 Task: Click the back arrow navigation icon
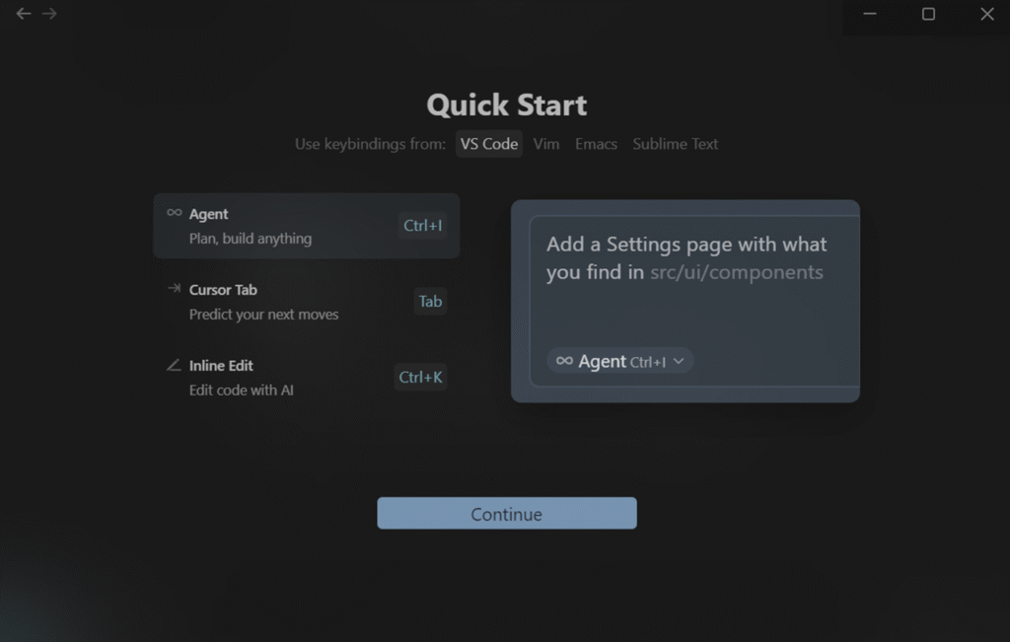pos(24,14)
